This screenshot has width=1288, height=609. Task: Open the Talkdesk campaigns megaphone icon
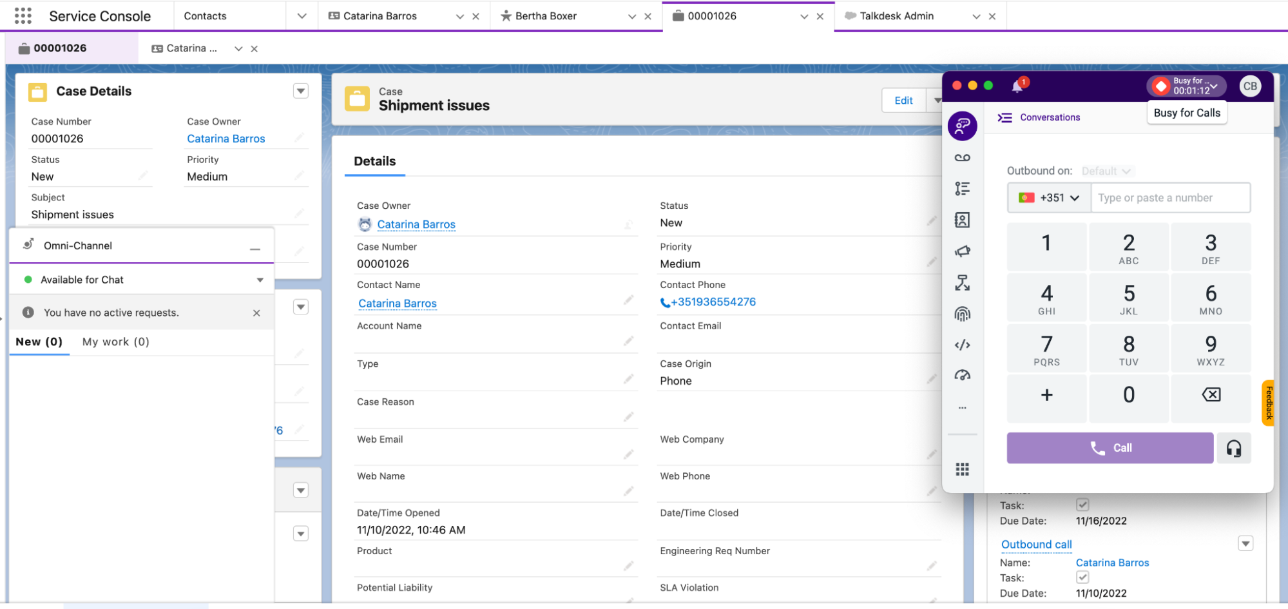pos(962,251)
